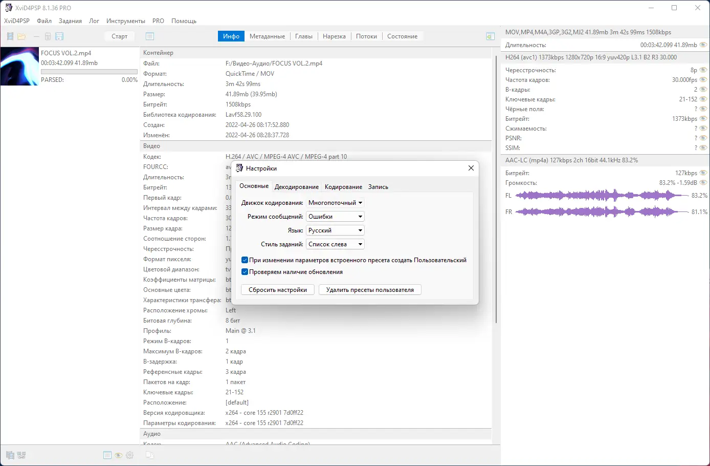Toggle eye icon for Ключевые кадры row
The height and width of the screenshot is (466, 710).
point(703,99)
